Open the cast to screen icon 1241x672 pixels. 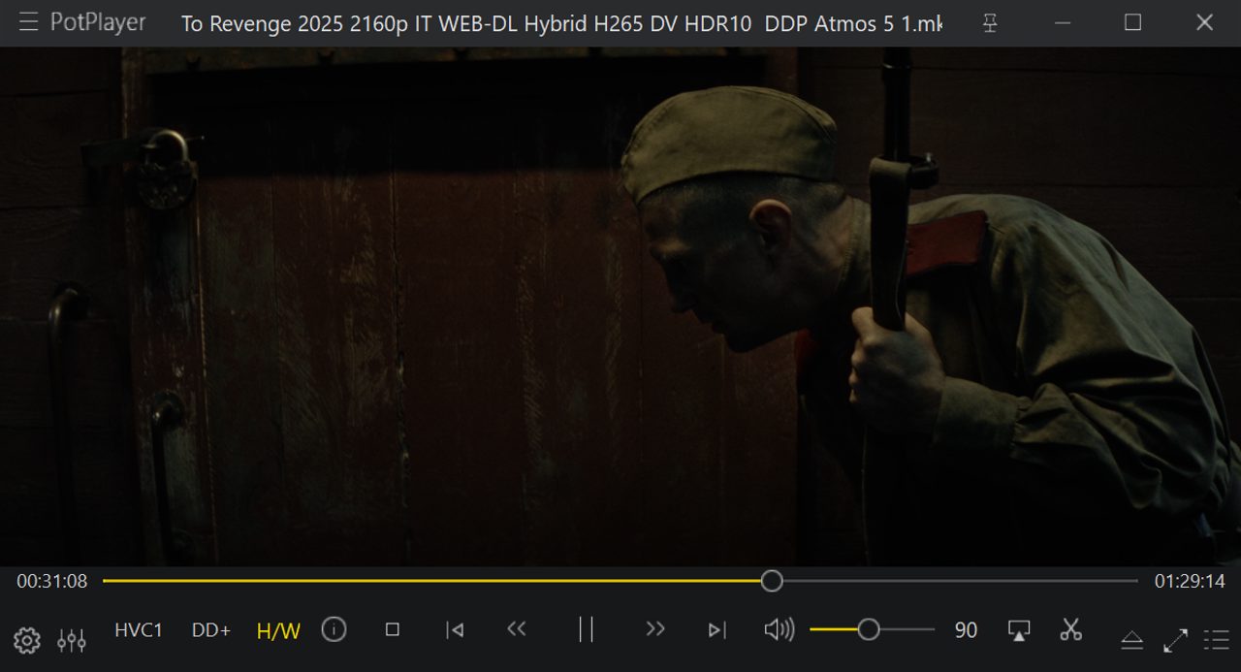point(1019,630)
